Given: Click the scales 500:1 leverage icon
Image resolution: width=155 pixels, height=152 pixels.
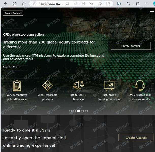Looking at the screenshot, I should pos(79,85).
